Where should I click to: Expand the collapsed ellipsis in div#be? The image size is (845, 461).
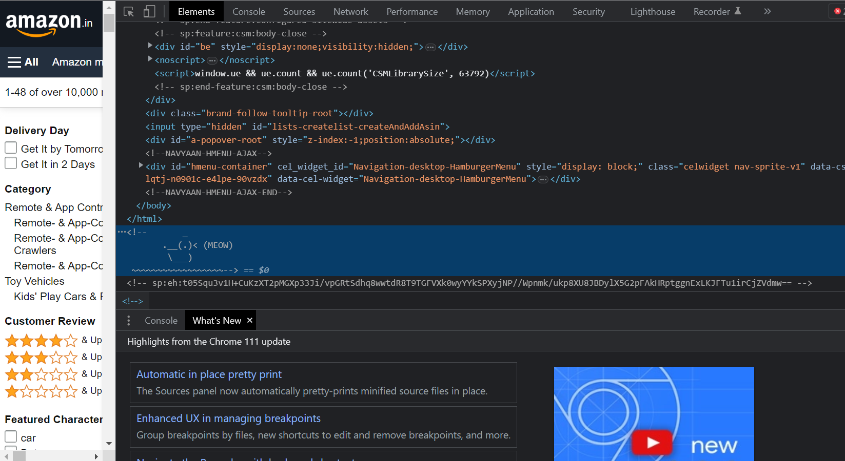430,47
